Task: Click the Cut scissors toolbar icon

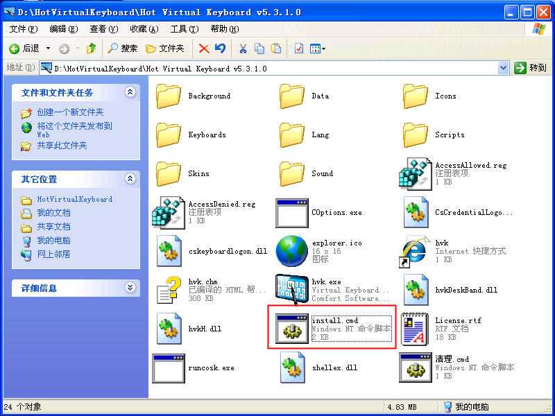Action: pyautogui.click(x=243, y=49)
